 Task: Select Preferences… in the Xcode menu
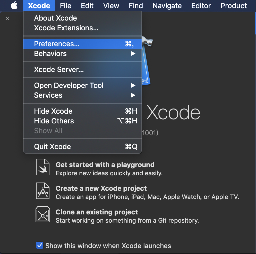point(82,44)
